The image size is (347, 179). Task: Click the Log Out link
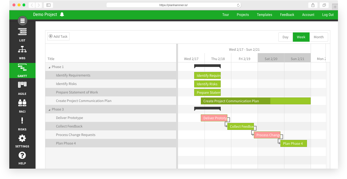(x=328, y=15)
